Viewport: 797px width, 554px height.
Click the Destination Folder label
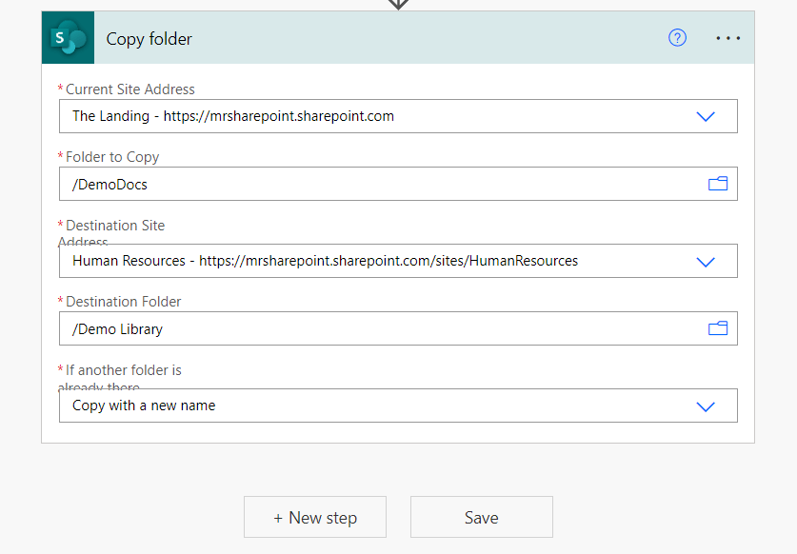(x=124, y=302)
